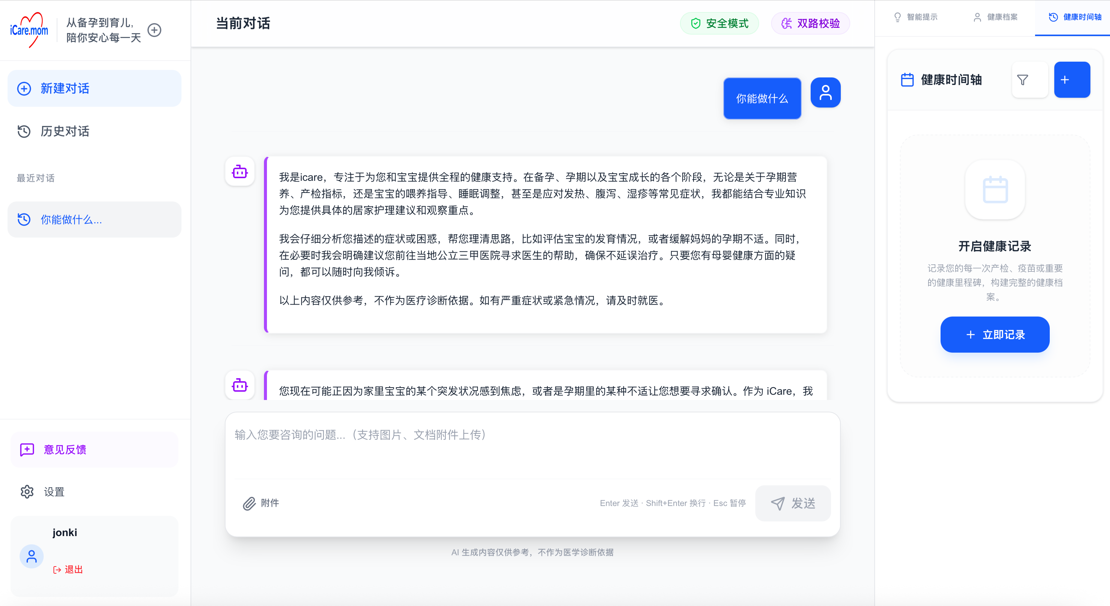Screen dimensions: 1110x606
Task: Click the clock icon on 健康时间轴 tab
Action: pos(1053,17)
